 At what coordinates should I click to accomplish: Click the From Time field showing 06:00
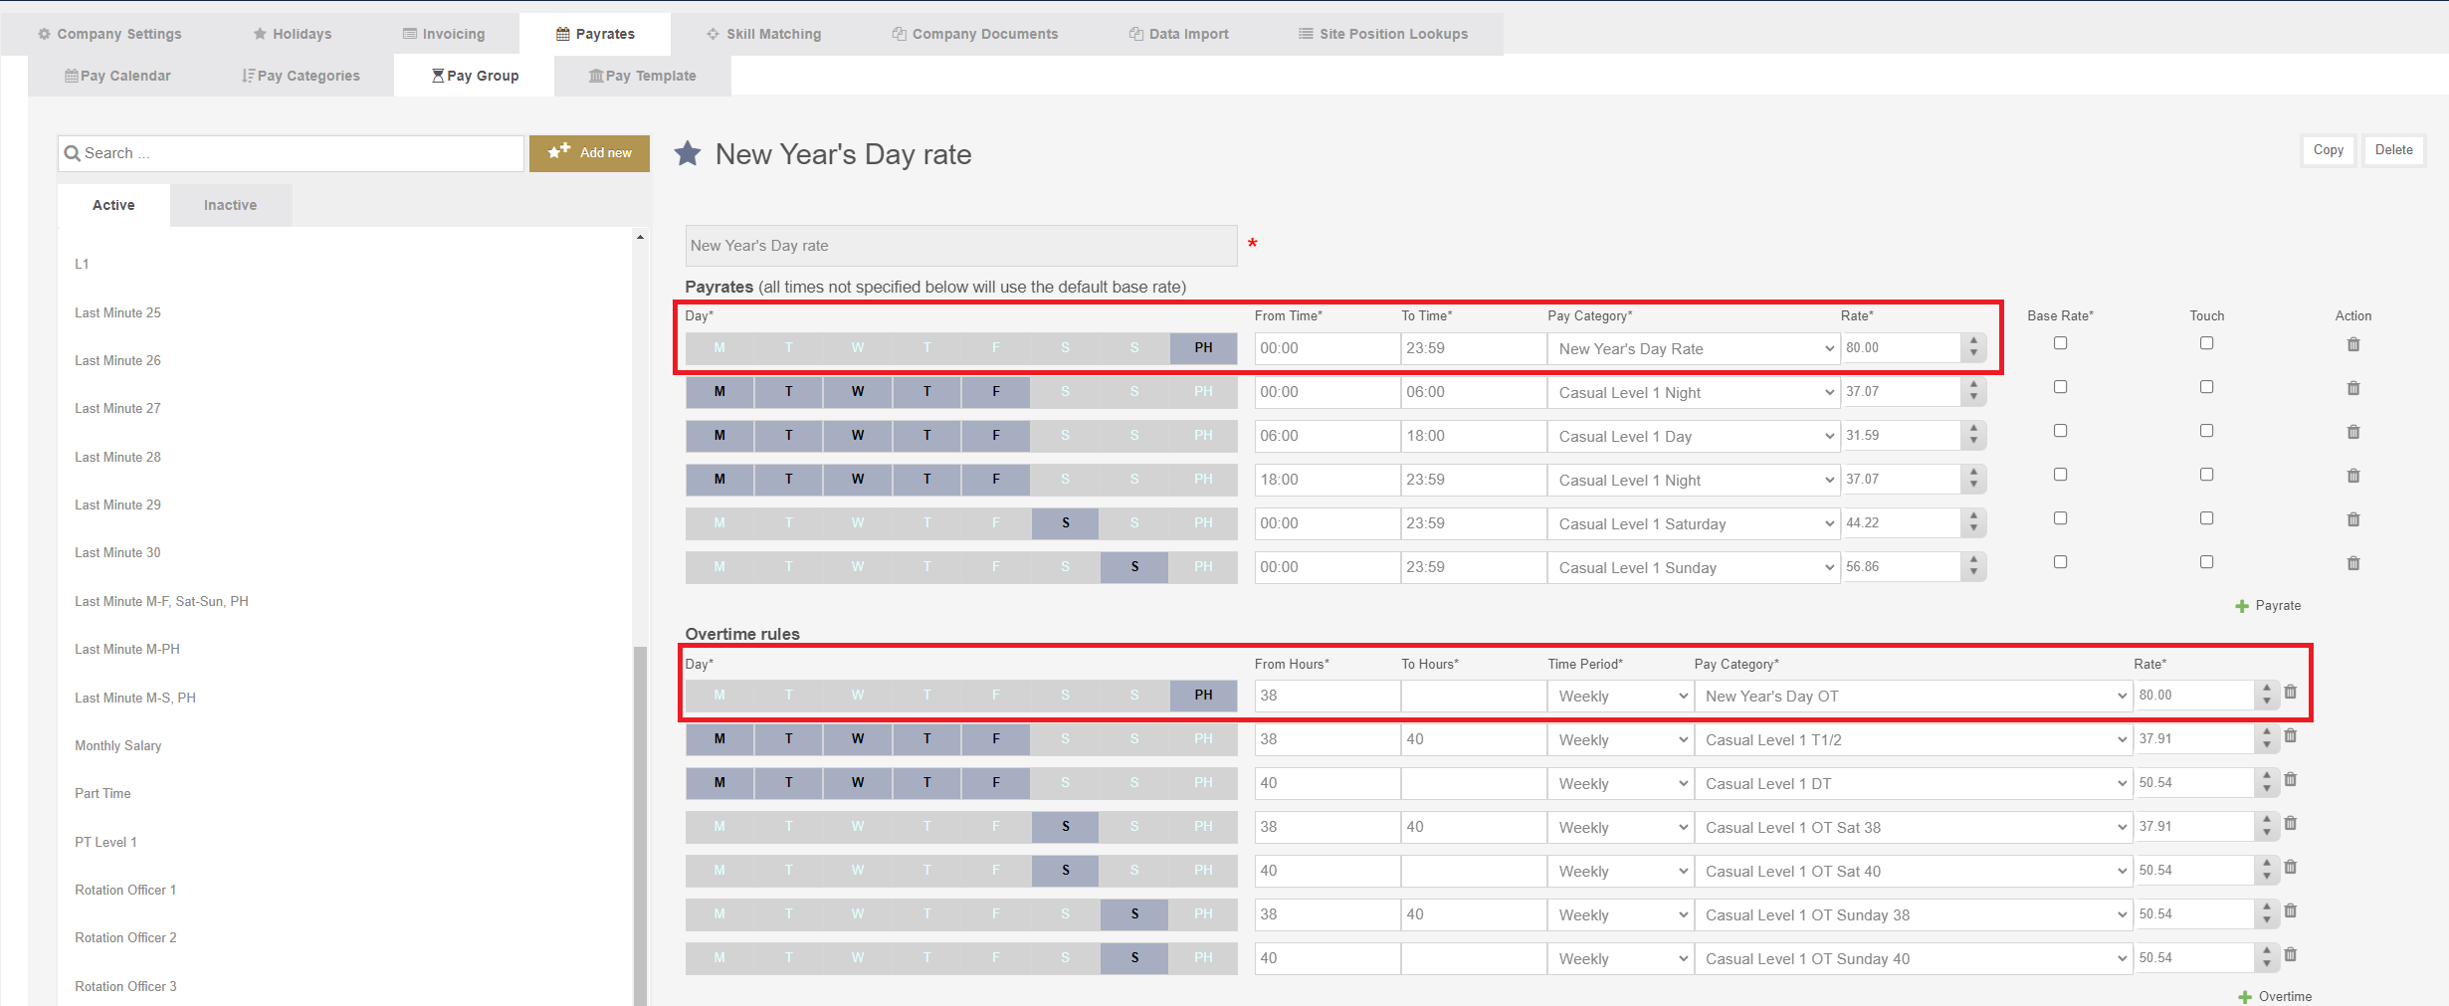[x=1327, y=436]
